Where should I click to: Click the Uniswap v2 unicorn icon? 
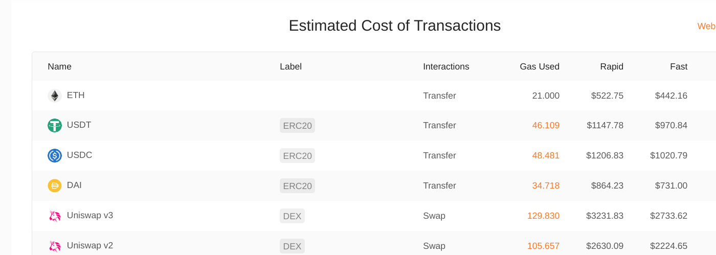[x=55, y=246]
